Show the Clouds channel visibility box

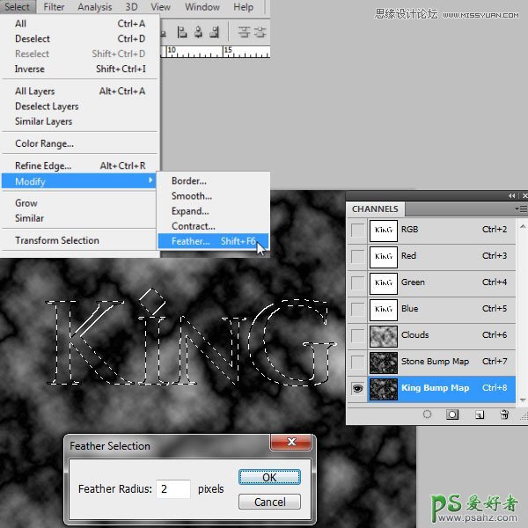tap(356, 335)
